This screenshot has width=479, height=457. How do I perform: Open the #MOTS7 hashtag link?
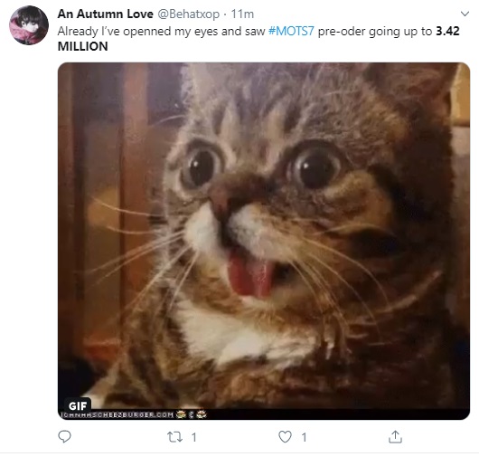point(291,31)
